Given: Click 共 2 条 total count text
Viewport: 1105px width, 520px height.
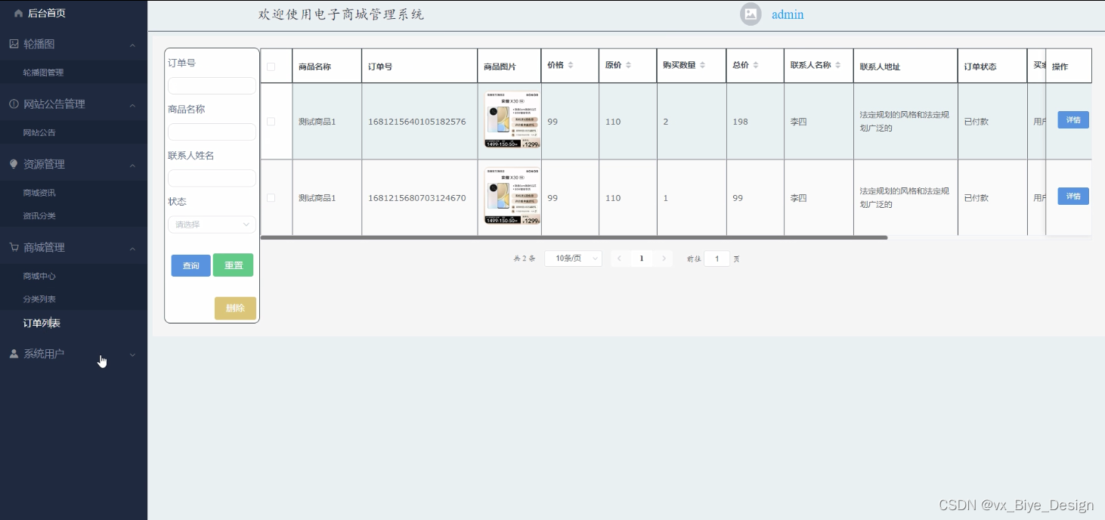Looking at the screenshot, I should (525, 258).
